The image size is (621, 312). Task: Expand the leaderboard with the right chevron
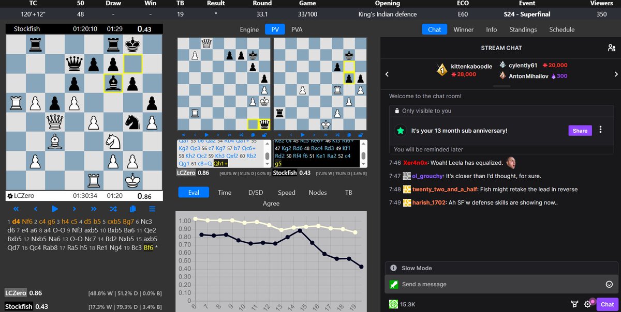point(617,73)
